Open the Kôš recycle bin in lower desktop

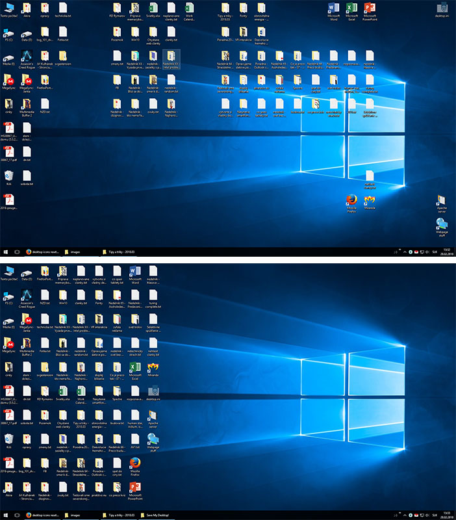point(8,438)
